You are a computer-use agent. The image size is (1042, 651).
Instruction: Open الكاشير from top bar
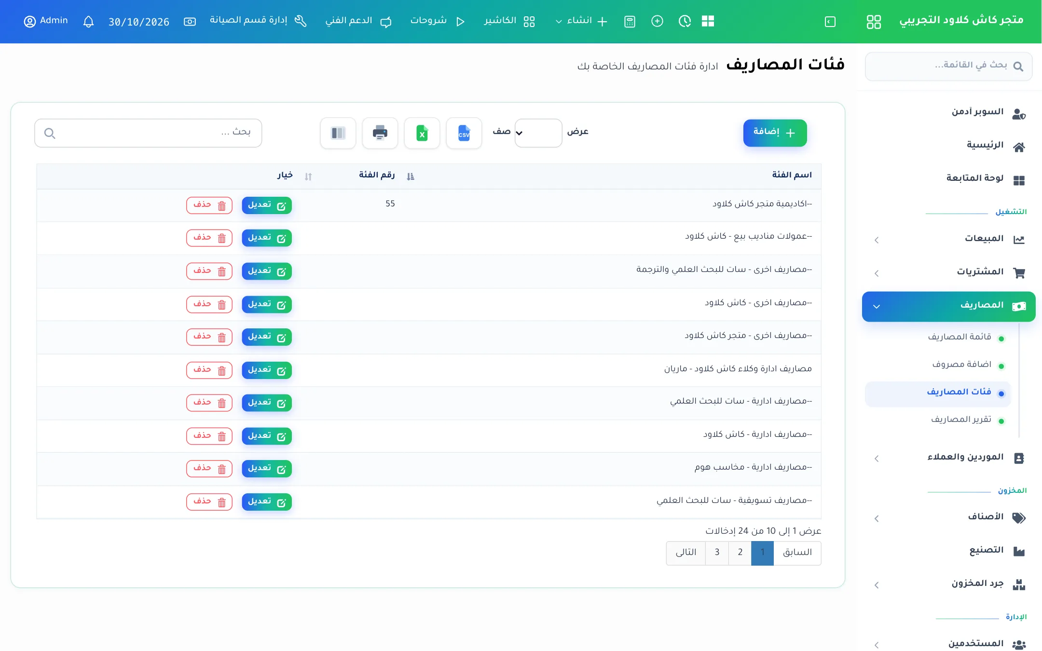tap(509, 21)
